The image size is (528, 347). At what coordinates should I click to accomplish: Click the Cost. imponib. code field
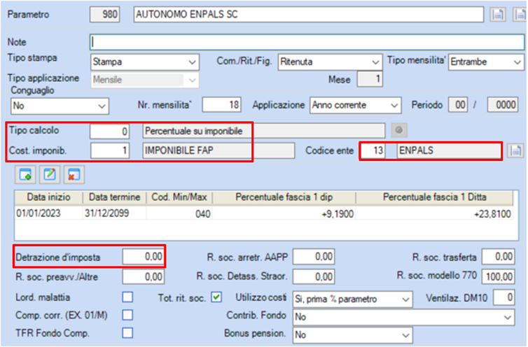(x=110, y=150)
